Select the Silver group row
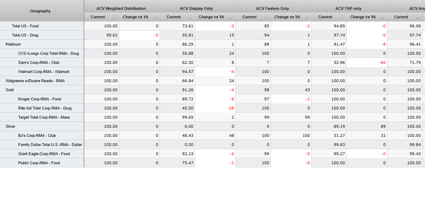The width and height of the screenshot is (445, 206). 11,126
